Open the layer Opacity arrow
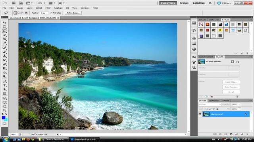Viewport: 254px width, 142px height. [x=239, y=105]
